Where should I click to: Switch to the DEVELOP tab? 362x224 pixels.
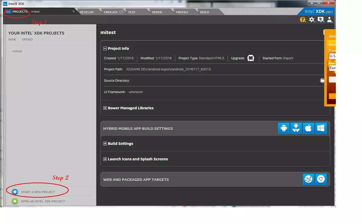tap(87, 12)
